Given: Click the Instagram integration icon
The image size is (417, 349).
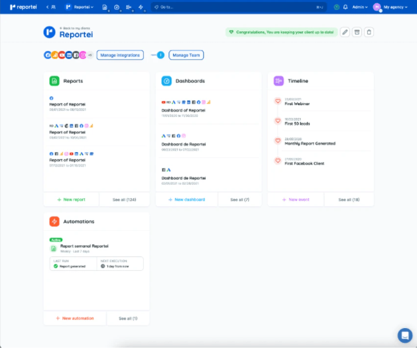Looking at the screenshot, I should pos(83,55).
